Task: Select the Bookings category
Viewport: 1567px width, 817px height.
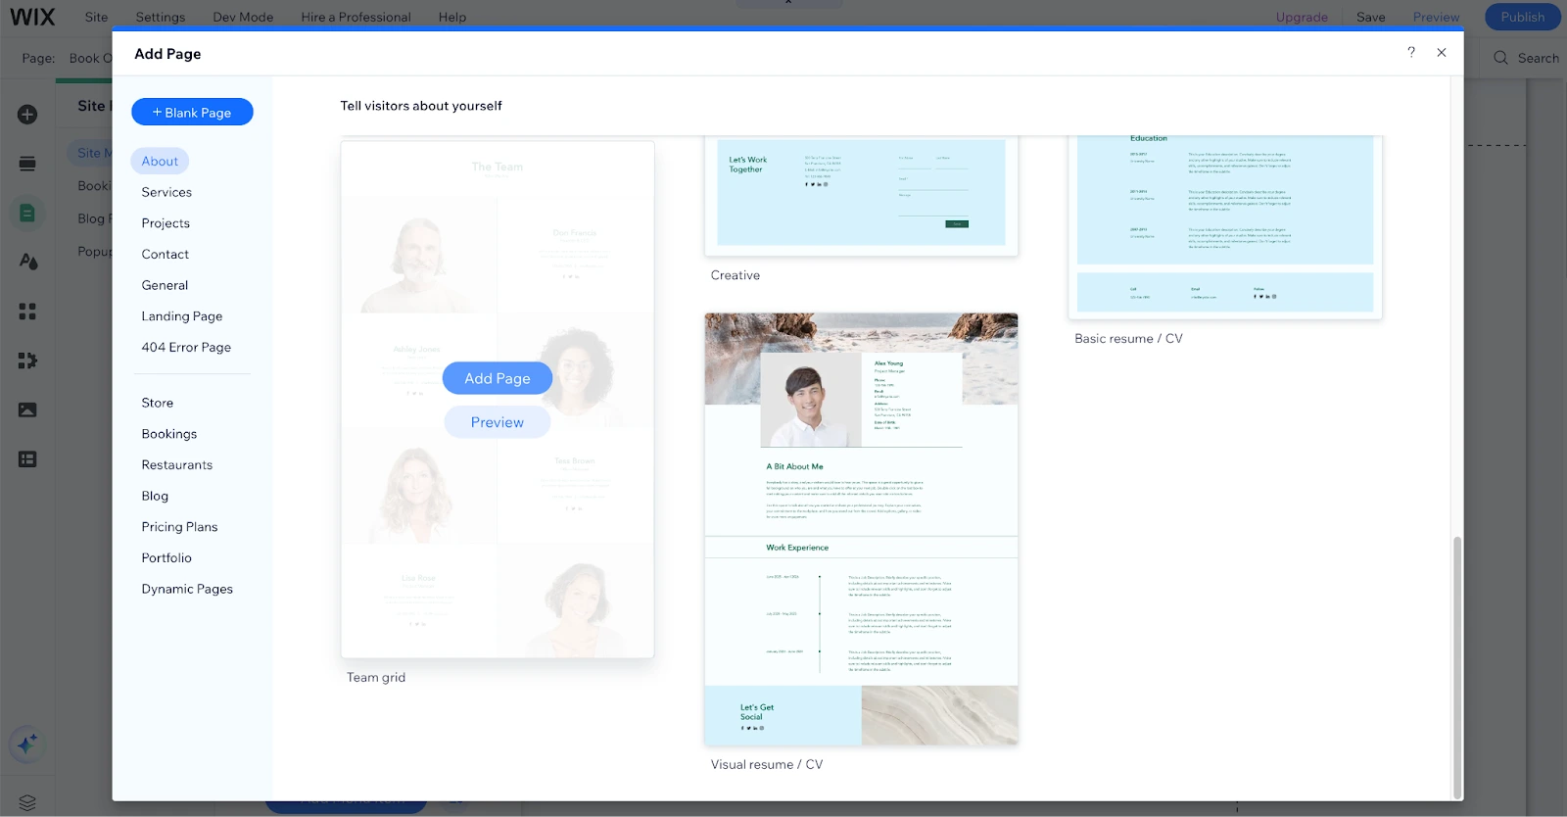Action: point(169,434)
